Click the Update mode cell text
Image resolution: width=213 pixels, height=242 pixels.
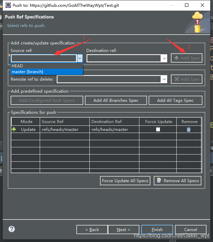(x=28, y=130)
